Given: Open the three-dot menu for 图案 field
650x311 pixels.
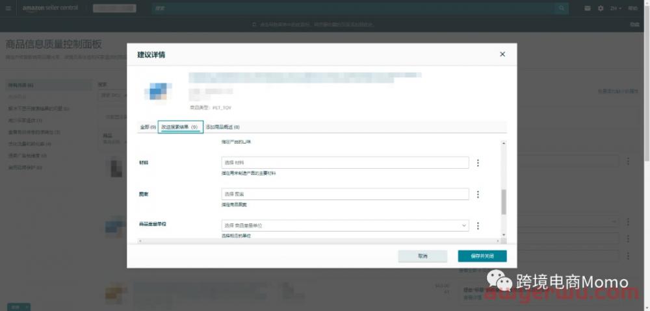Looking at the screenshot, I should point(478,194).
